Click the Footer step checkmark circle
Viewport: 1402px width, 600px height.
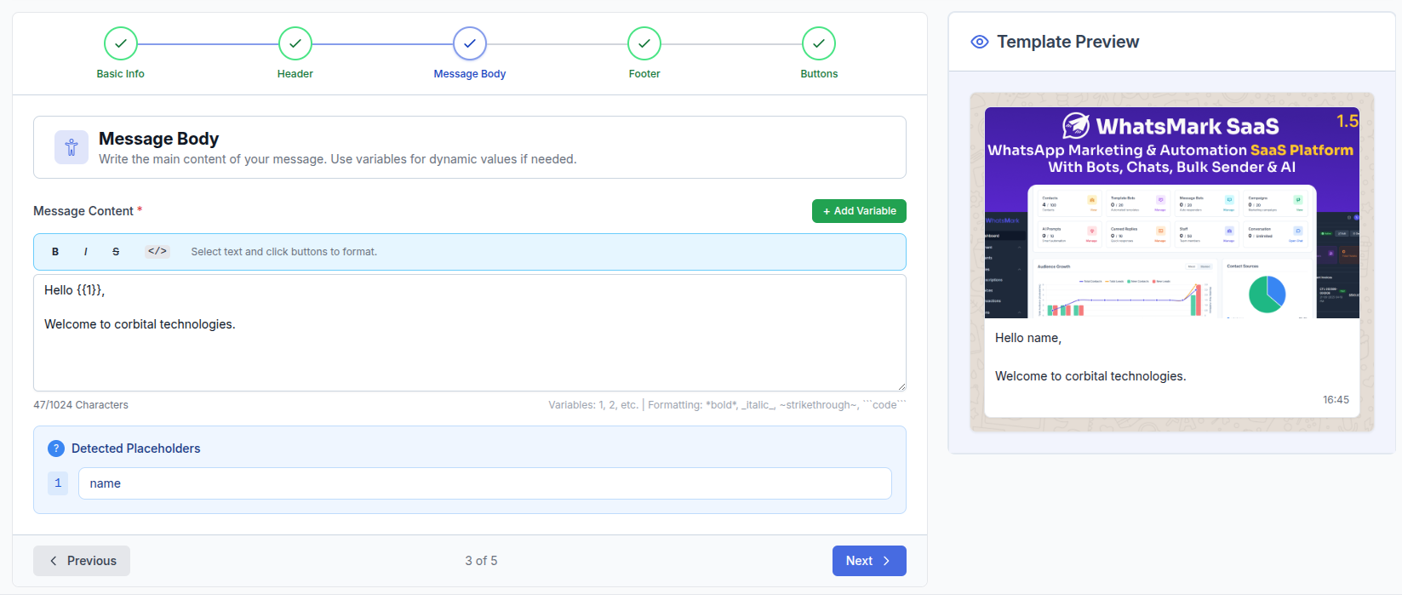[x=644, y=43]
